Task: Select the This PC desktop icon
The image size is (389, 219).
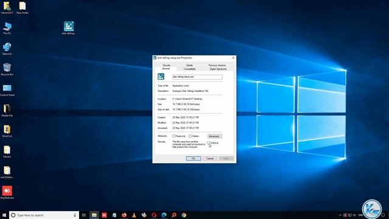Action: pos(7,28)
